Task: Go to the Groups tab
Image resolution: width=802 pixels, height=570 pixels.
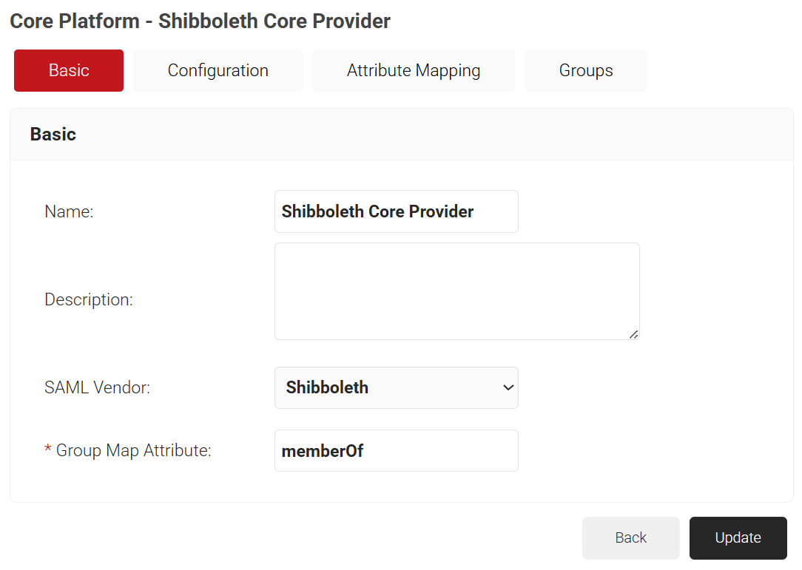Action: pyautogui.click(x=586, y=70)
